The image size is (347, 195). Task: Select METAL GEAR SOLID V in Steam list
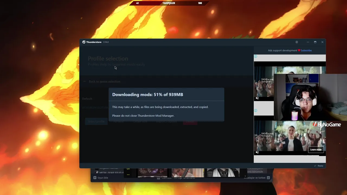(111, 173)
